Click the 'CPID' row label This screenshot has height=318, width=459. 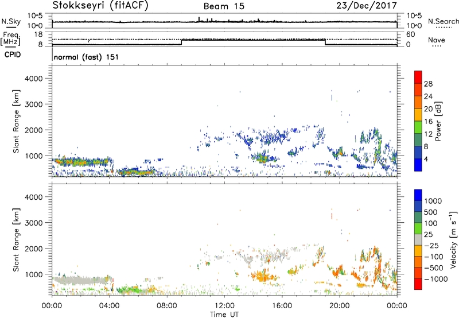[x=13, y=55]
